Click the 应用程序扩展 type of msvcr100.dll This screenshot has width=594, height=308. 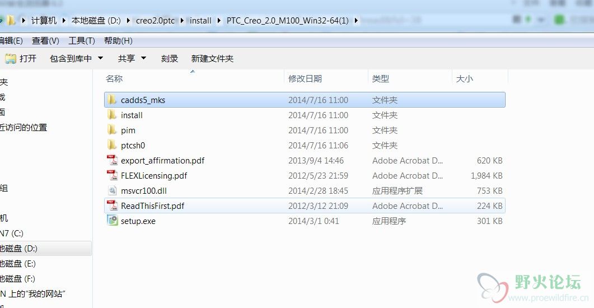[397, 191]
